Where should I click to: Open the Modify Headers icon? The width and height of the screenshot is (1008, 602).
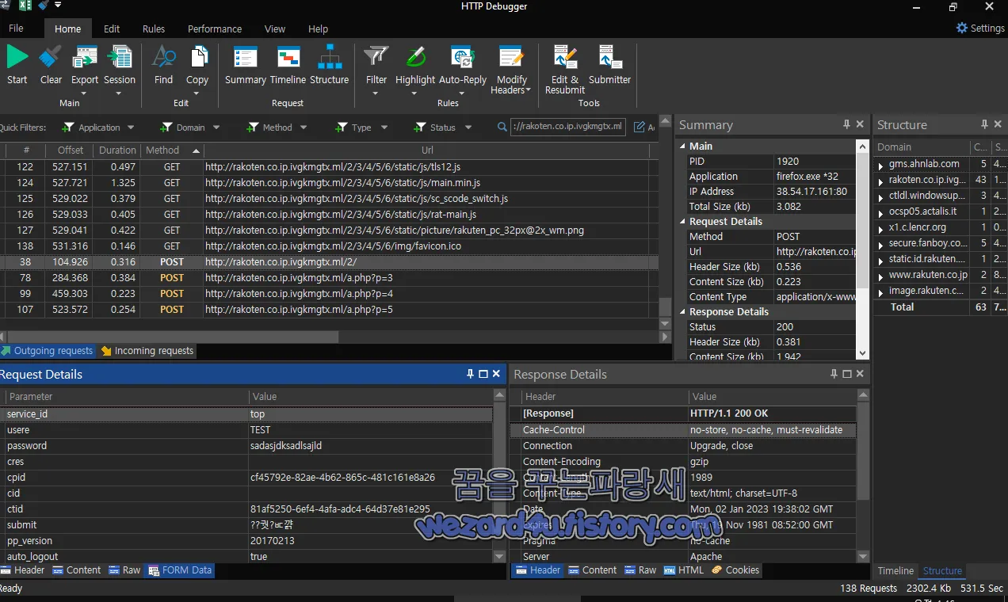click(511, 57)
